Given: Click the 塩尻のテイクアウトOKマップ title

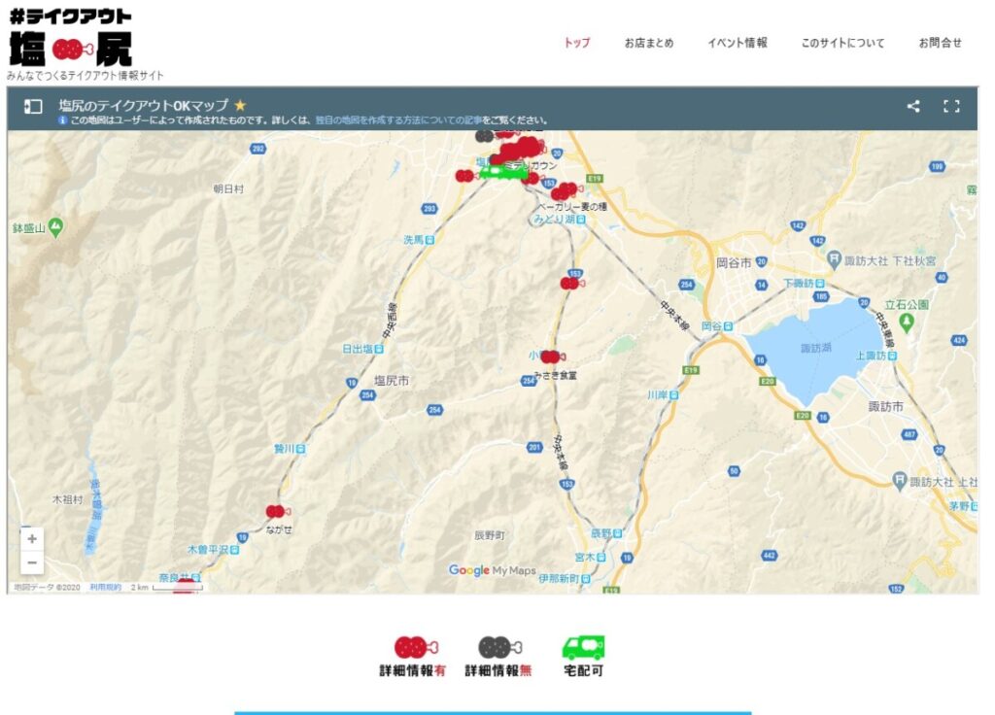Looking at the screenshot, I should [x=144, y=105].
